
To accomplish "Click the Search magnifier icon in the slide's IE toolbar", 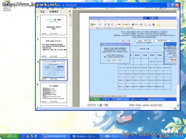I will (x=116, y=24).
